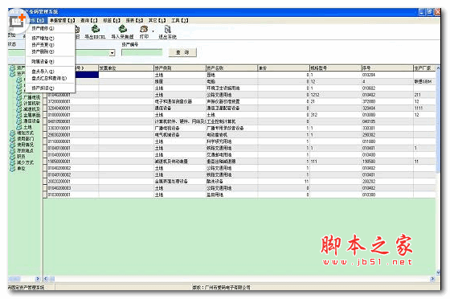Click the table's horizontal scrollbar left arrow

click(x=46, y=279)
